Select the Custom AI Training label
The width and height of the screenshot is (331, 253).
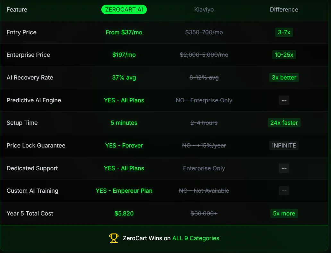tap(32, 190)
